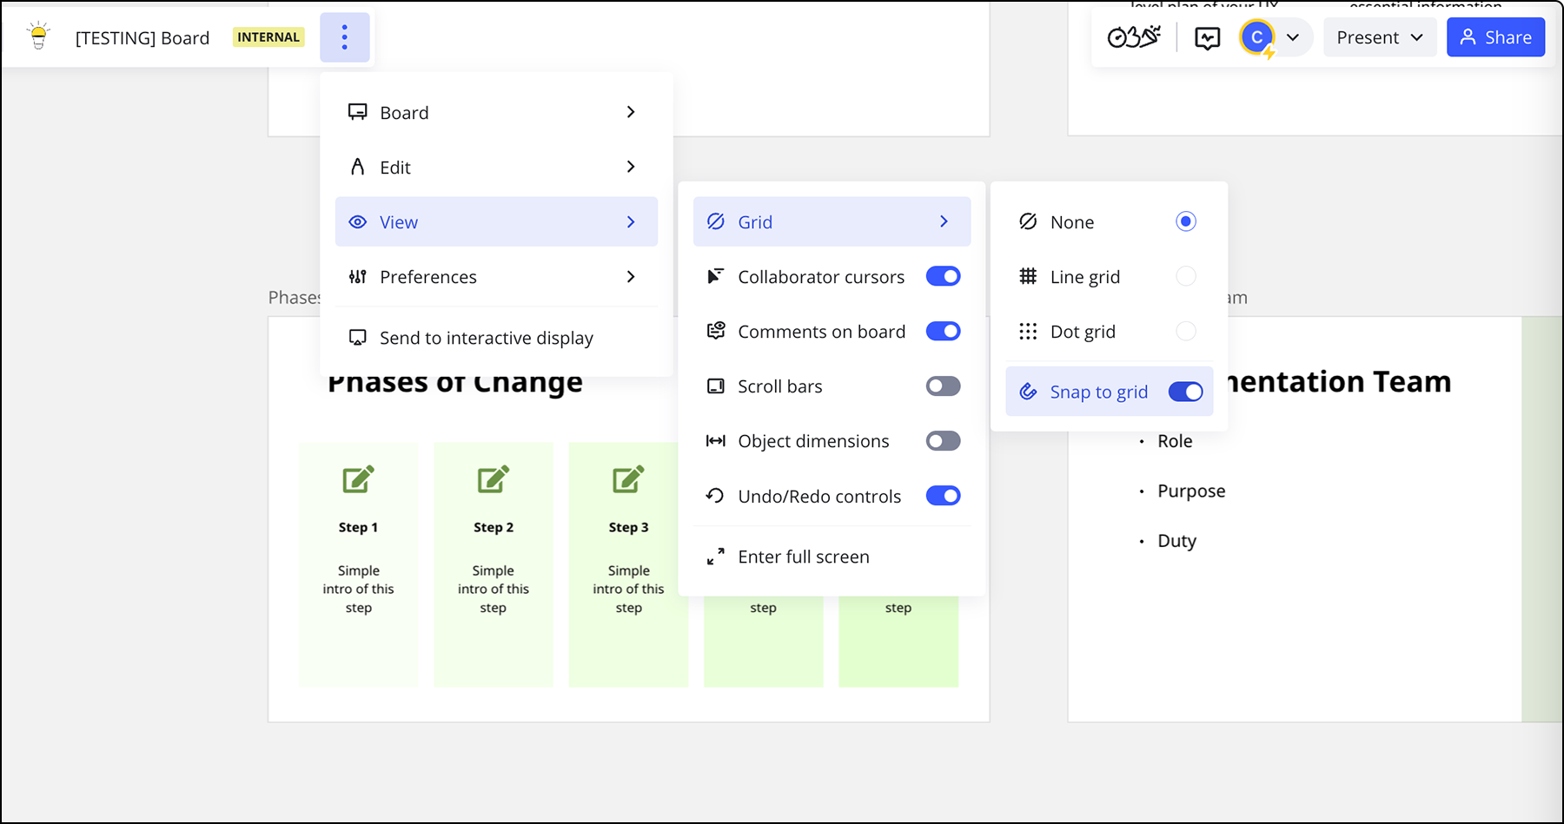This screenshot has height=824, width=1564.
Task: Click the C user avatar
Action: click(1256, 36)
